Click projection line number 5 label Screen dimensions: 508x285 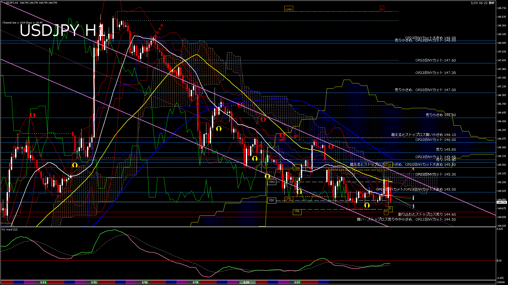tap(413, 169)
